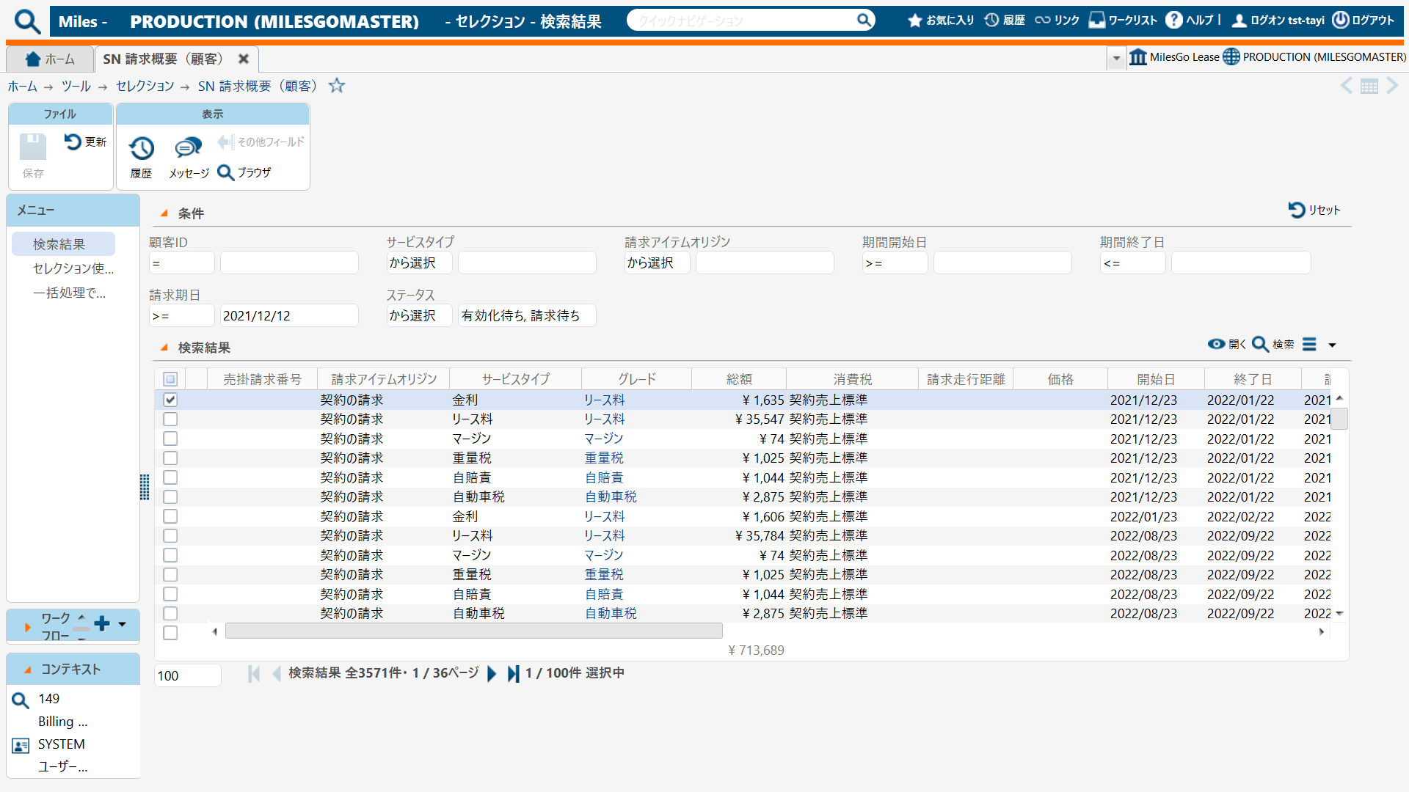Toggle the select-all header checkbox
Screen dimensions: 1409x792
pyautogui.click(x=170, y=379)
